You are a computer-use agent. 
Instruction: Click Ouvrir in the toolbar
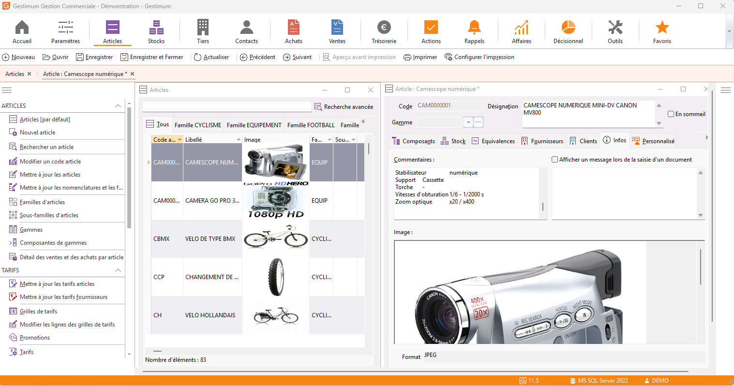pyautogui.click(x=55, y=57)
